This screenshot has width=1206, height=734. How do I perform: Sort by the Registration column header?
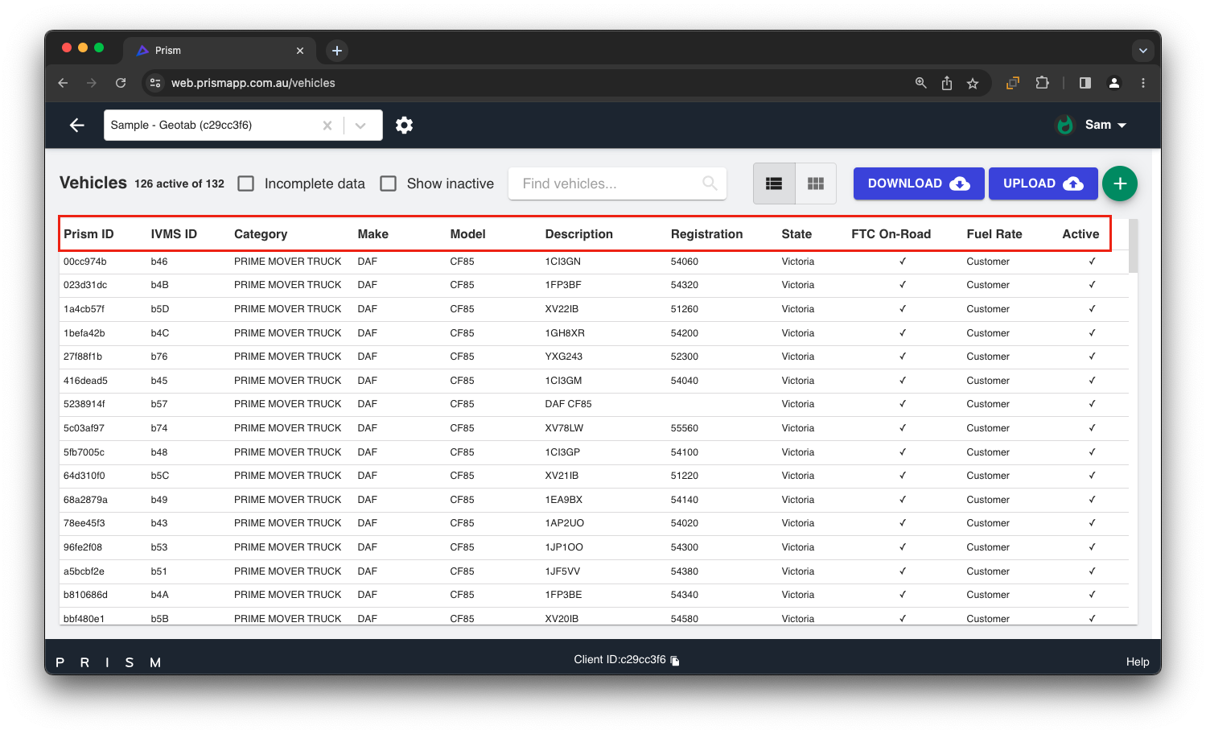[x=706, y=234]
